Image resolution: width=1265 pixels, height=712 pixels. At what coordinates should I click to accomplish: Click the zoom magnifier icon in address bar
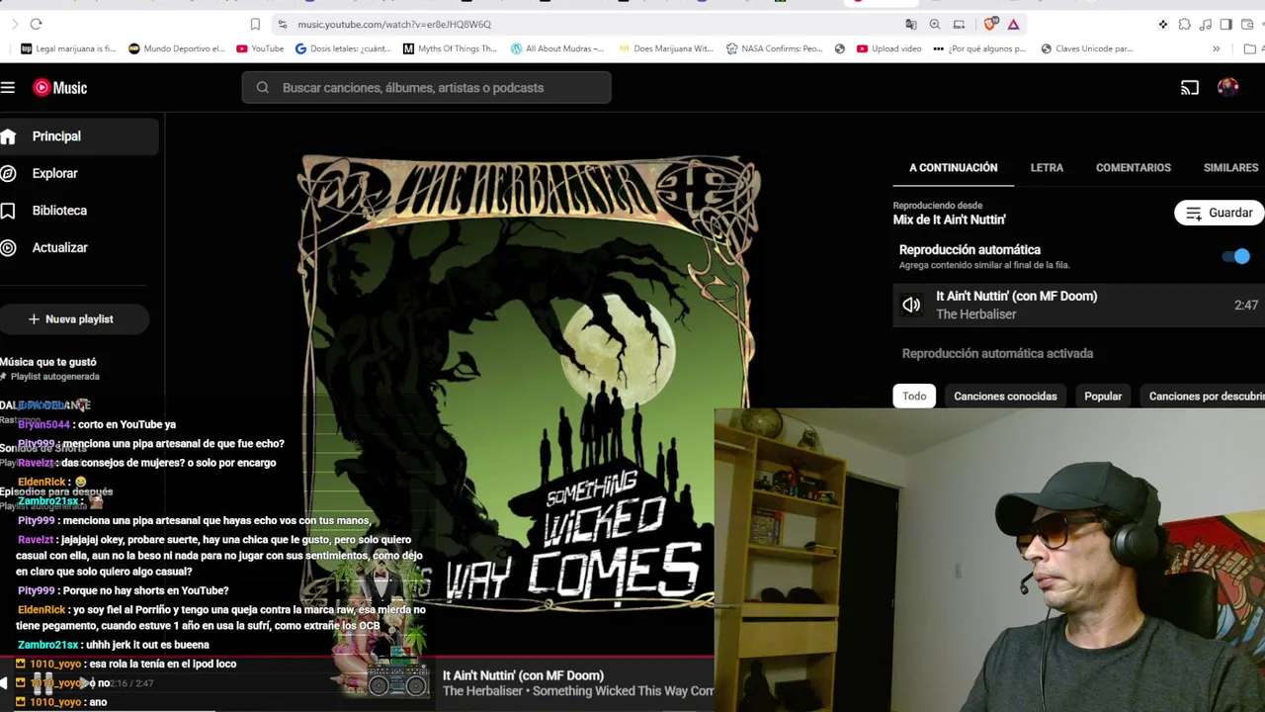935,24
